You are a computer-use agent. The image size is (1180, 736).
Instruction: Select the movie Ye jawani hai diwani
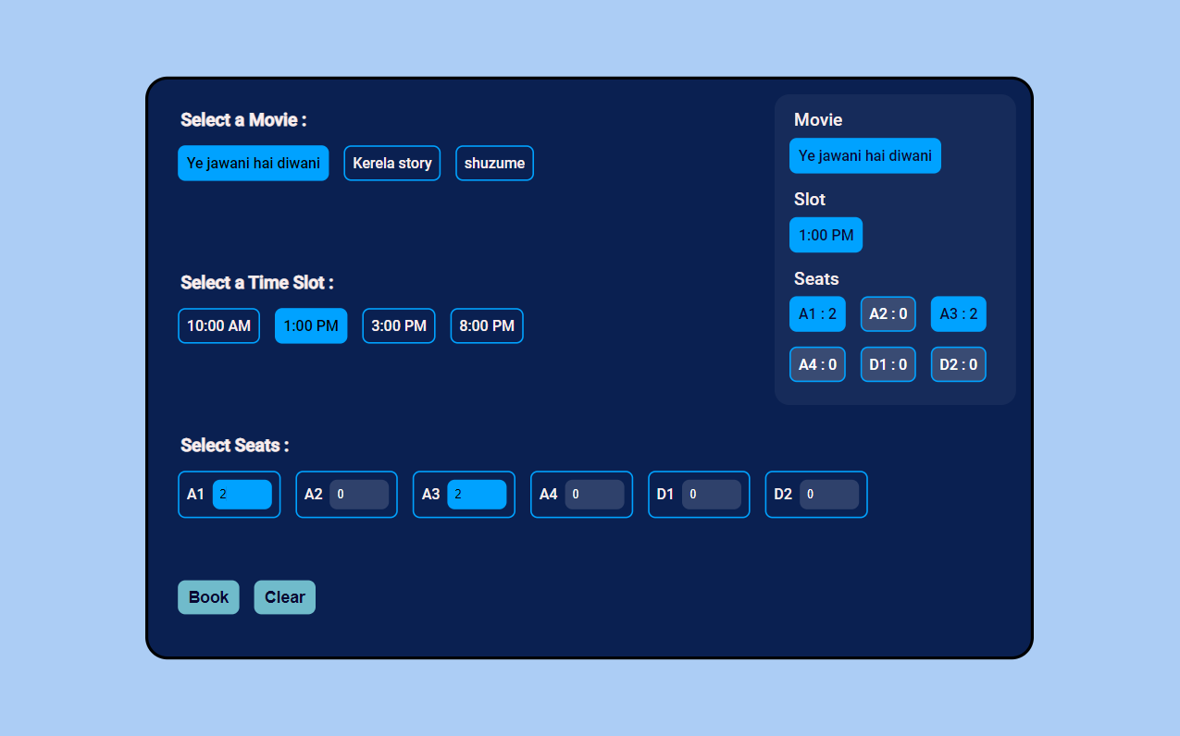pos(254,163)
